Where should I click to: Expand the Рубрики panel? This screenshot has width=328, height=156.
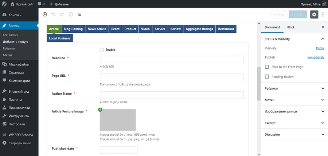tap(294, 88)
